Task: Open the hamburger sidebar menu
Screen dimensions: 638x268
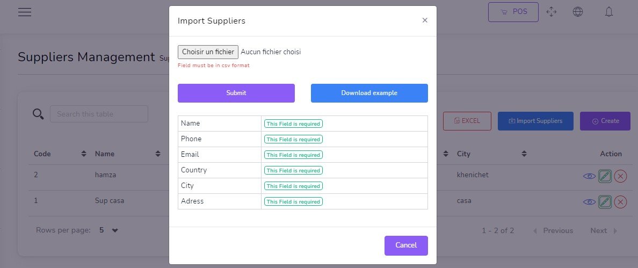Action: pyautogui.click(x=25, y=12)
